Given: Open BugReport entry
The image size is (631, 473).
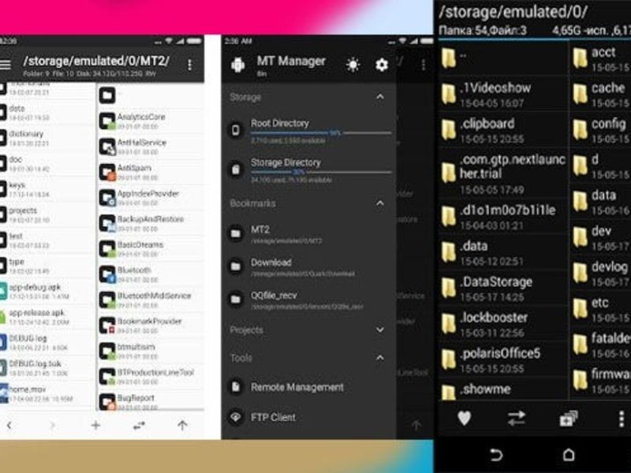Looking at the screenshot, I should (151, 401).
